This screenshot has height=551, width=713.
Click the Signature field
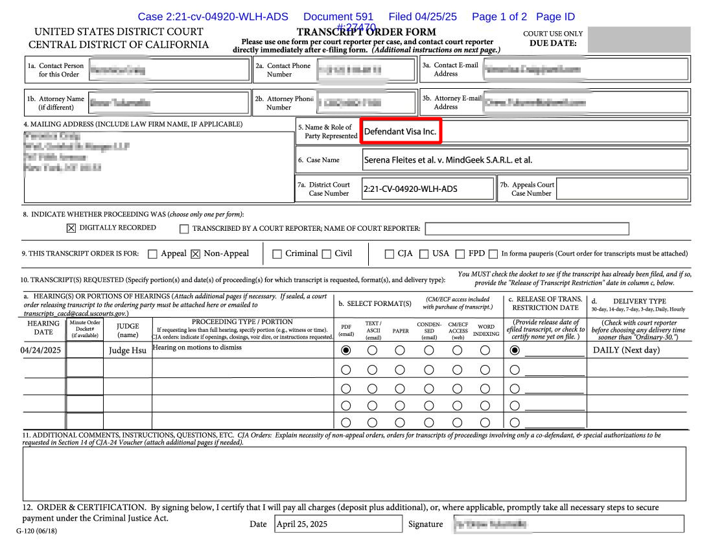pyautogui.click(x=569, y=524)
